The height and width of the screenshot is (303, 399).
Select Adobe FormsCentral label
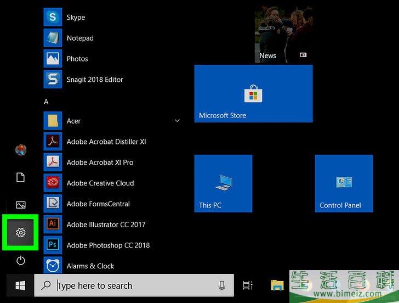tap(98, 204)
